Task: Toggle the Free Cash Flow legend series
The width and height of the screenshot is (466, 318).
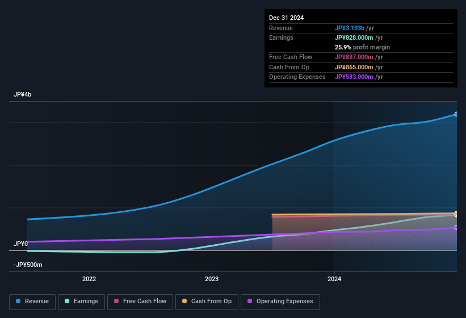Action: (x=140, y=302)
